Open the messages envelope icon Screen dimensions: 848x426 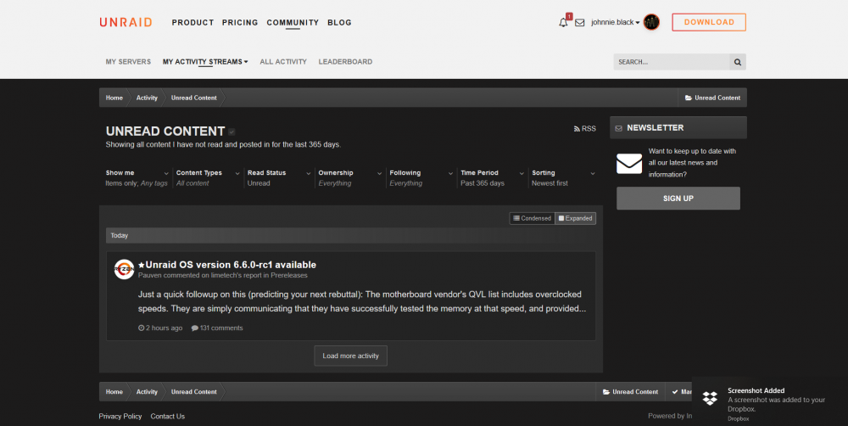tap(580, 23)
